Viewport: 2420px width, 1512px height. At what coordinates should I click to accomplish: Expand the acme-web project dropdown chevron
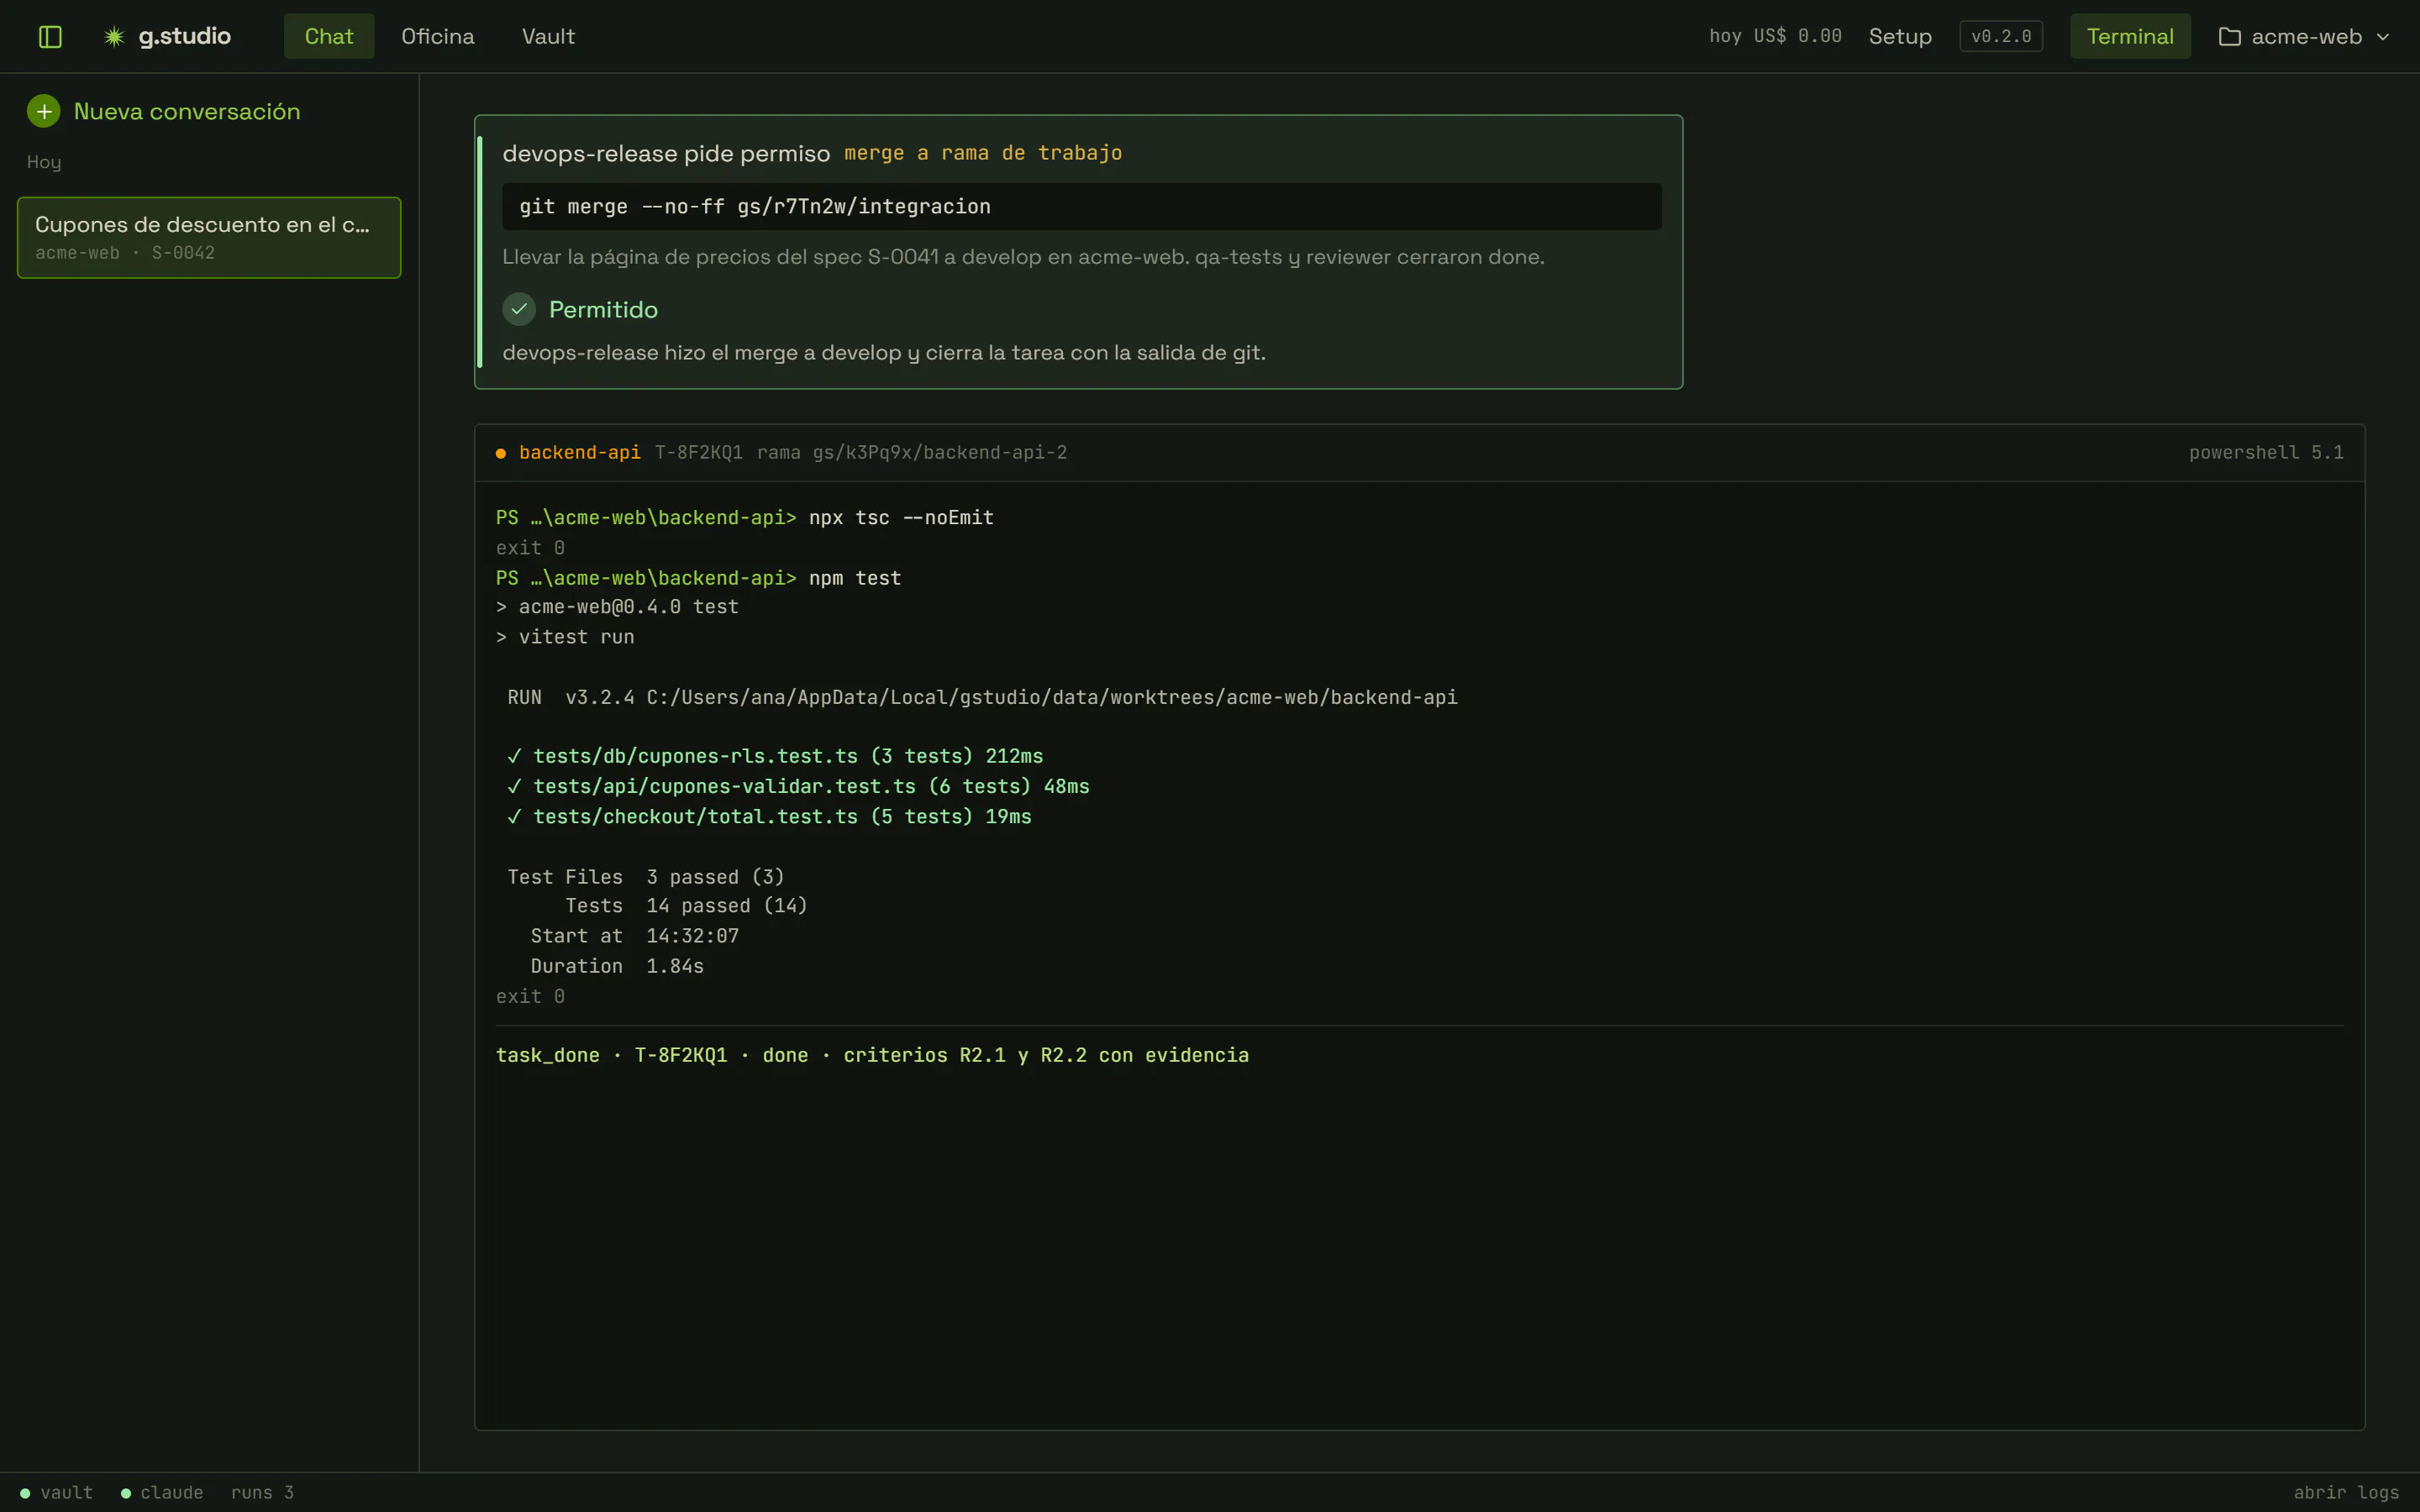coord(2383,37)
